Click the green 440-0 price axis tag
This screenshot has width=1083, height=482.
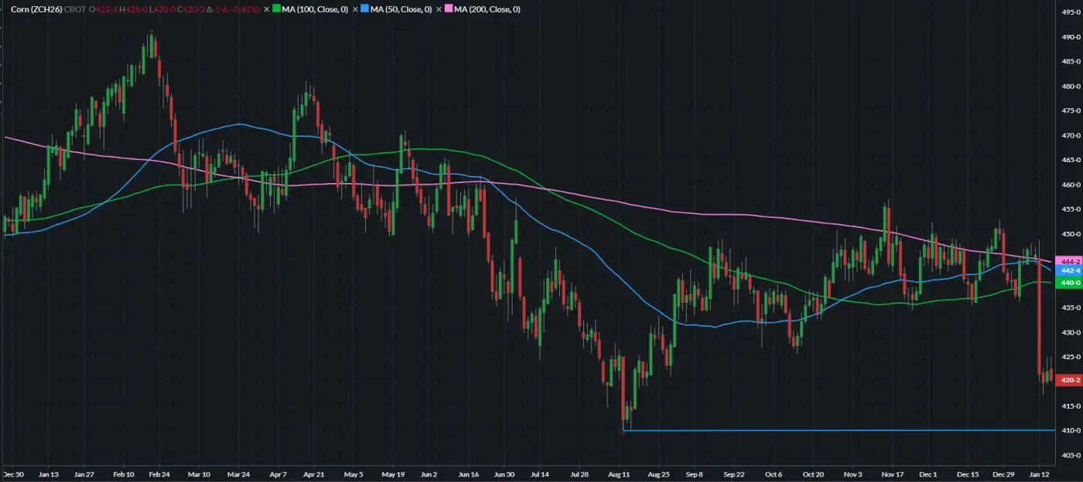coord(1071,283)
